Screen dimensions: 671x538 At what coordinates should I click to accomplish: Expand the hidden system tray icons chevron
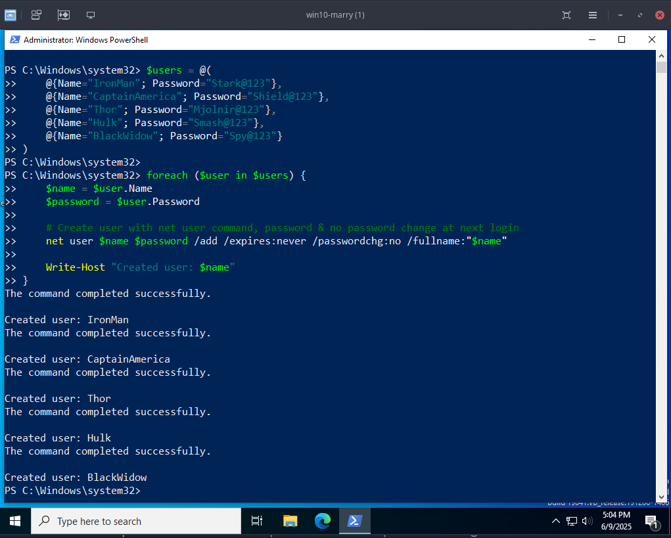556,521
